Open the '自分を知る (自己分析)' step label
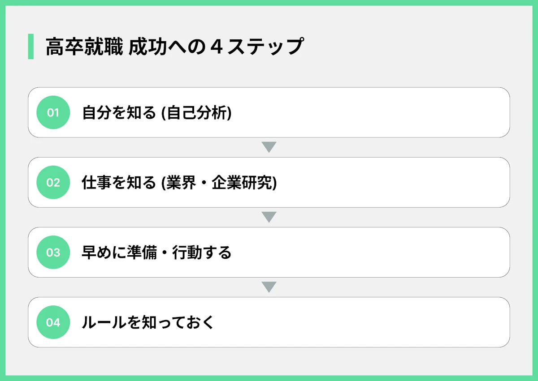This screenshot has height=381, width=538. click(x=156, y=113)
